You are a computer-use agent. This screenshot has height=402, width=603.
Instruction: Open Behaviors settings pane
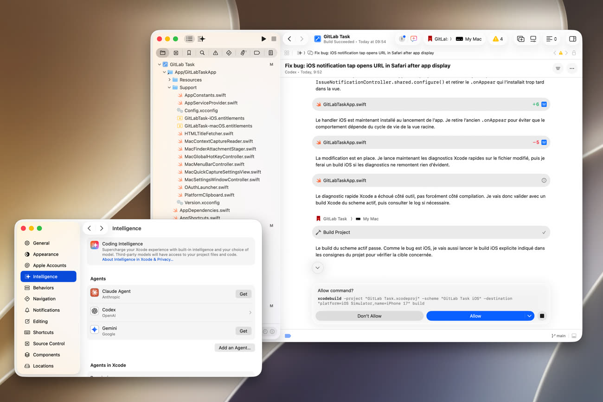tap(48, 288)
